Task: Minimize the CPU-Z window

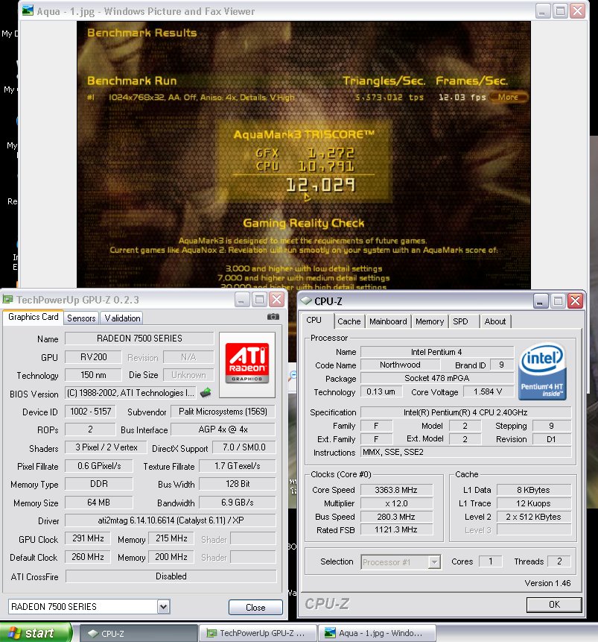Action: (x=541, y=301)
